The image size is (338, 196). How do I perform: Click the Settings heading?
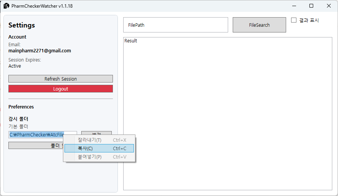point(22,25)
